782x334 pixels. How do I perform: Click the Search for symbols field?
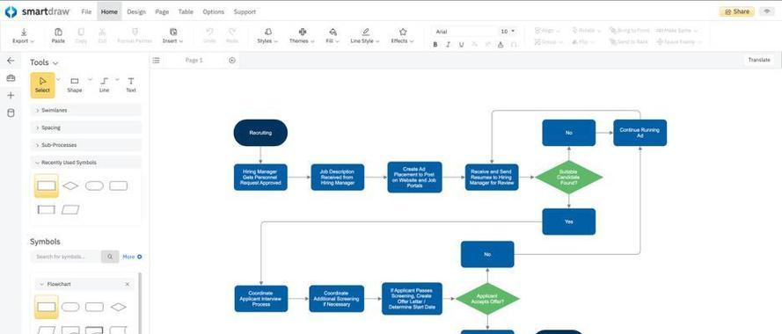coord(66,257)
